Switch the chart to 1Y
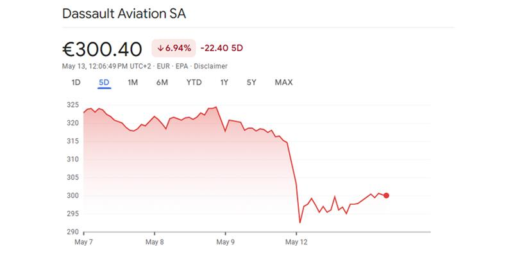This screenshot has height=256, width=513. [224, 83]
